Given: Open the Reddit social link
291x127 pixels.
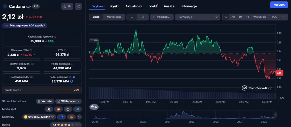Looking at the screenshot, I should (59, 109).
